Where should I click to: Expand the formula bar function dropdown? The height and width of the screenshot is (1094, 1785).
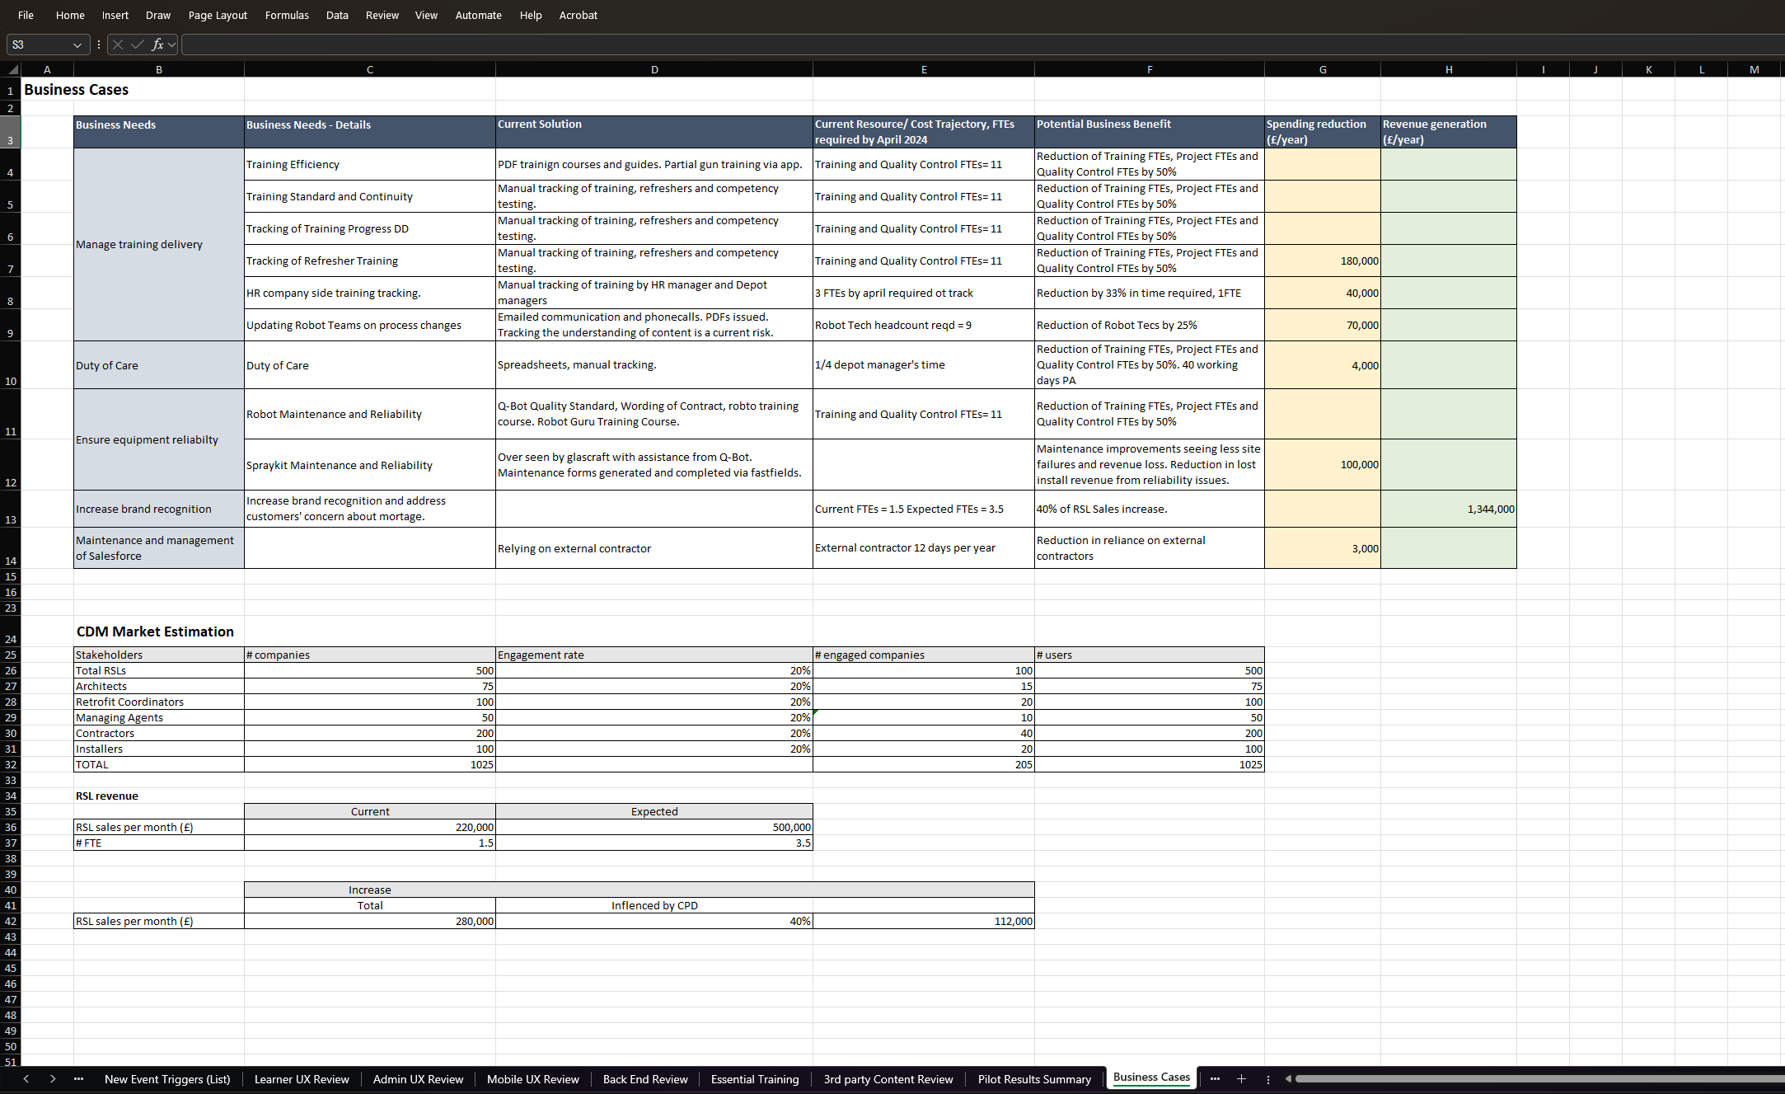171,45
